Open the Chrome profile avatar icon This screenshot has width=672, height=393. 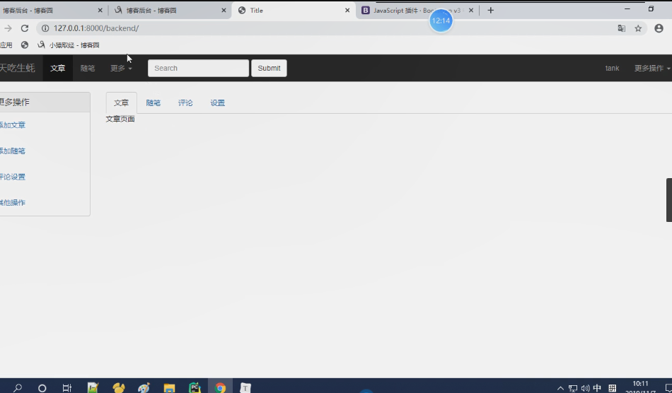click(659, 28)
